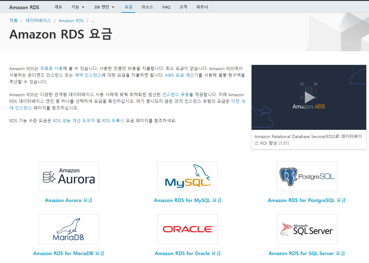Expand the 기능 dropdown menu
The width and height of the screenshot is (369, 263).
pyautogui.click(x=78, y=7)
